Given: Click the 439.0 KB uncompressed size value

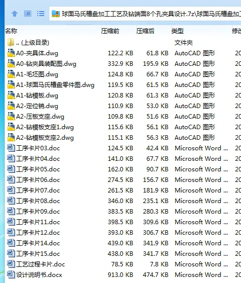Looking at the screenshot, I should (x=121, y=243).
